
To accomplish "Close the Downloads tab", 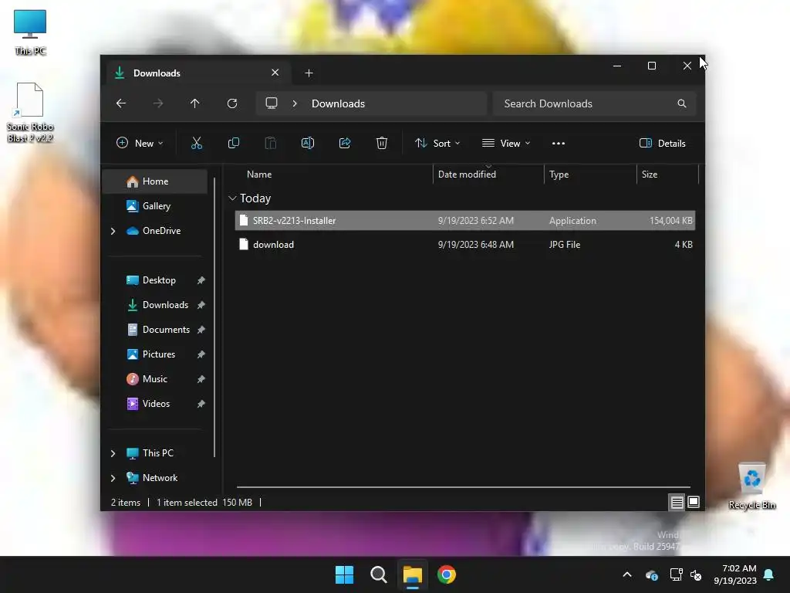I will pyautogui.click(x=275, y=73).
